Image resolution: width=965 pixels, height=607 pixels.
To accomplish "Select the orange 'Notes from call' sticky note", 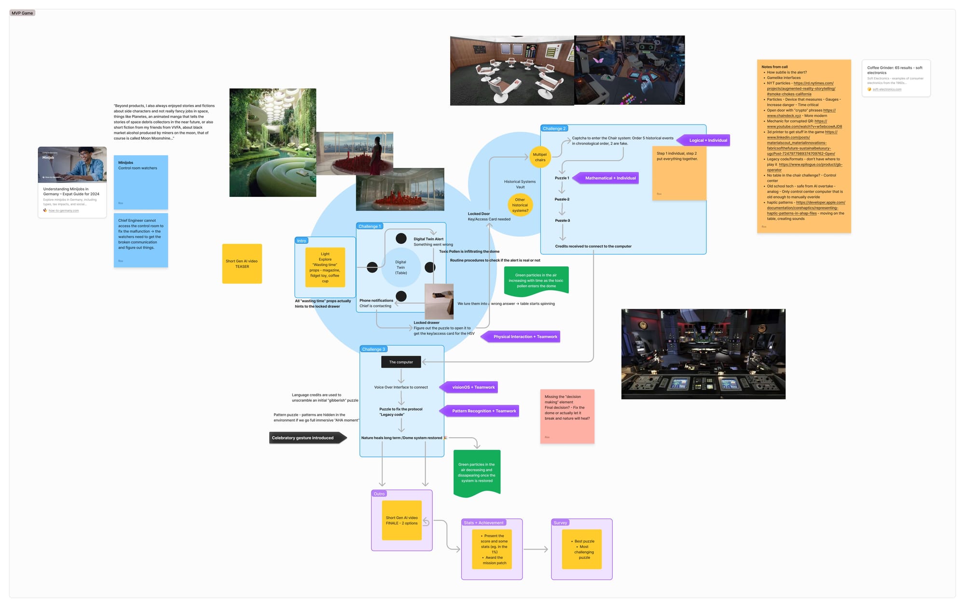I will [804, 145].
